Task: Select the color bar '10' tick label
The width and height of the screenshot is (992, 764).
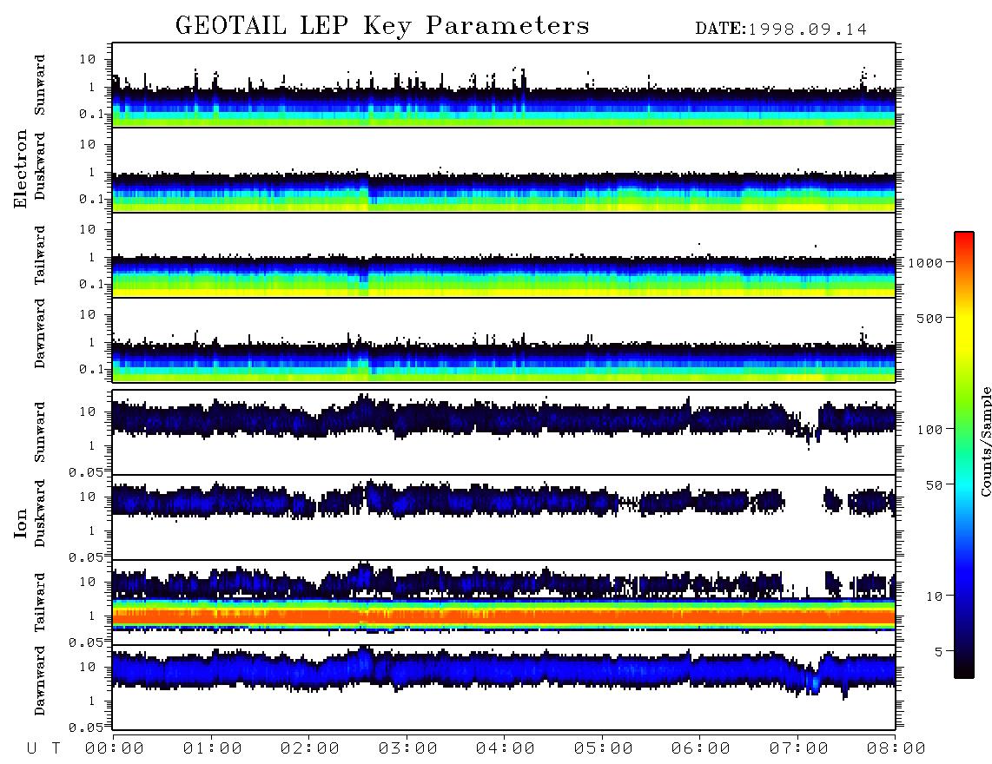Action: 935,596
